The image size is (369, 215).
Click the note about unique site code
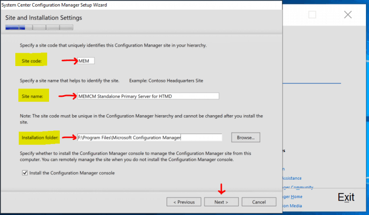point(141,119)
